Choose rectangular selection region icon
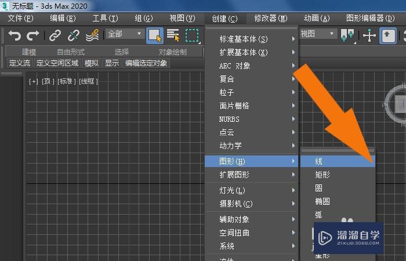Screen dimensions: 406x261 [192, 35]
